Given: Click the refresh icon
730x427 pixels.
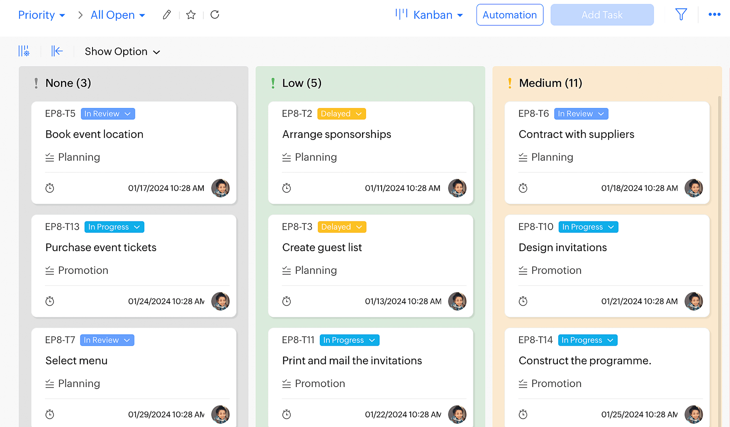Looking at the screenshot, I should (x=215, y=15).
